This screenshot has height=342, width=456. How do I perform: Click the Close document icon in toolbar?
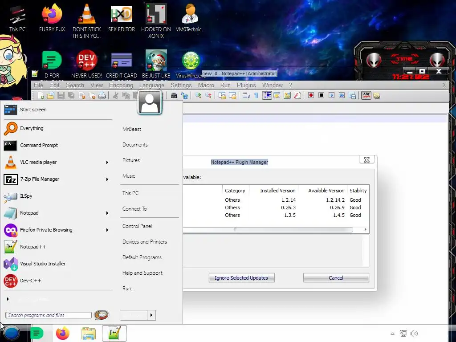point(82,95)
